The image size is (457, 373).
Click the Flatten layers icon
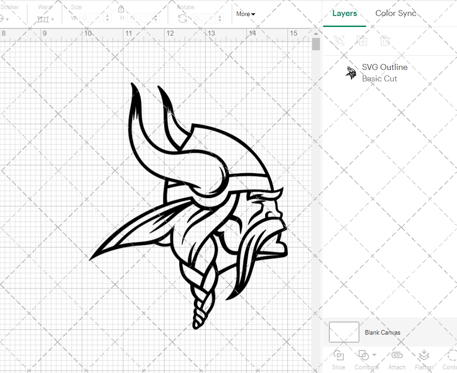[424, 356]
